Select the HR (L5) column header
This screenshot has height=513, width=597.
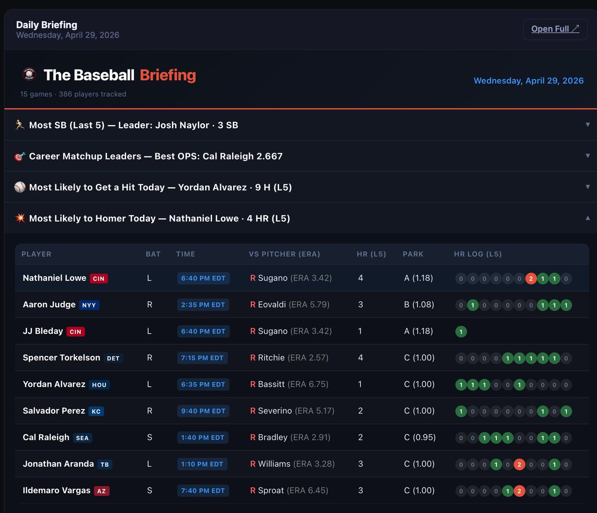coord(372,254)
